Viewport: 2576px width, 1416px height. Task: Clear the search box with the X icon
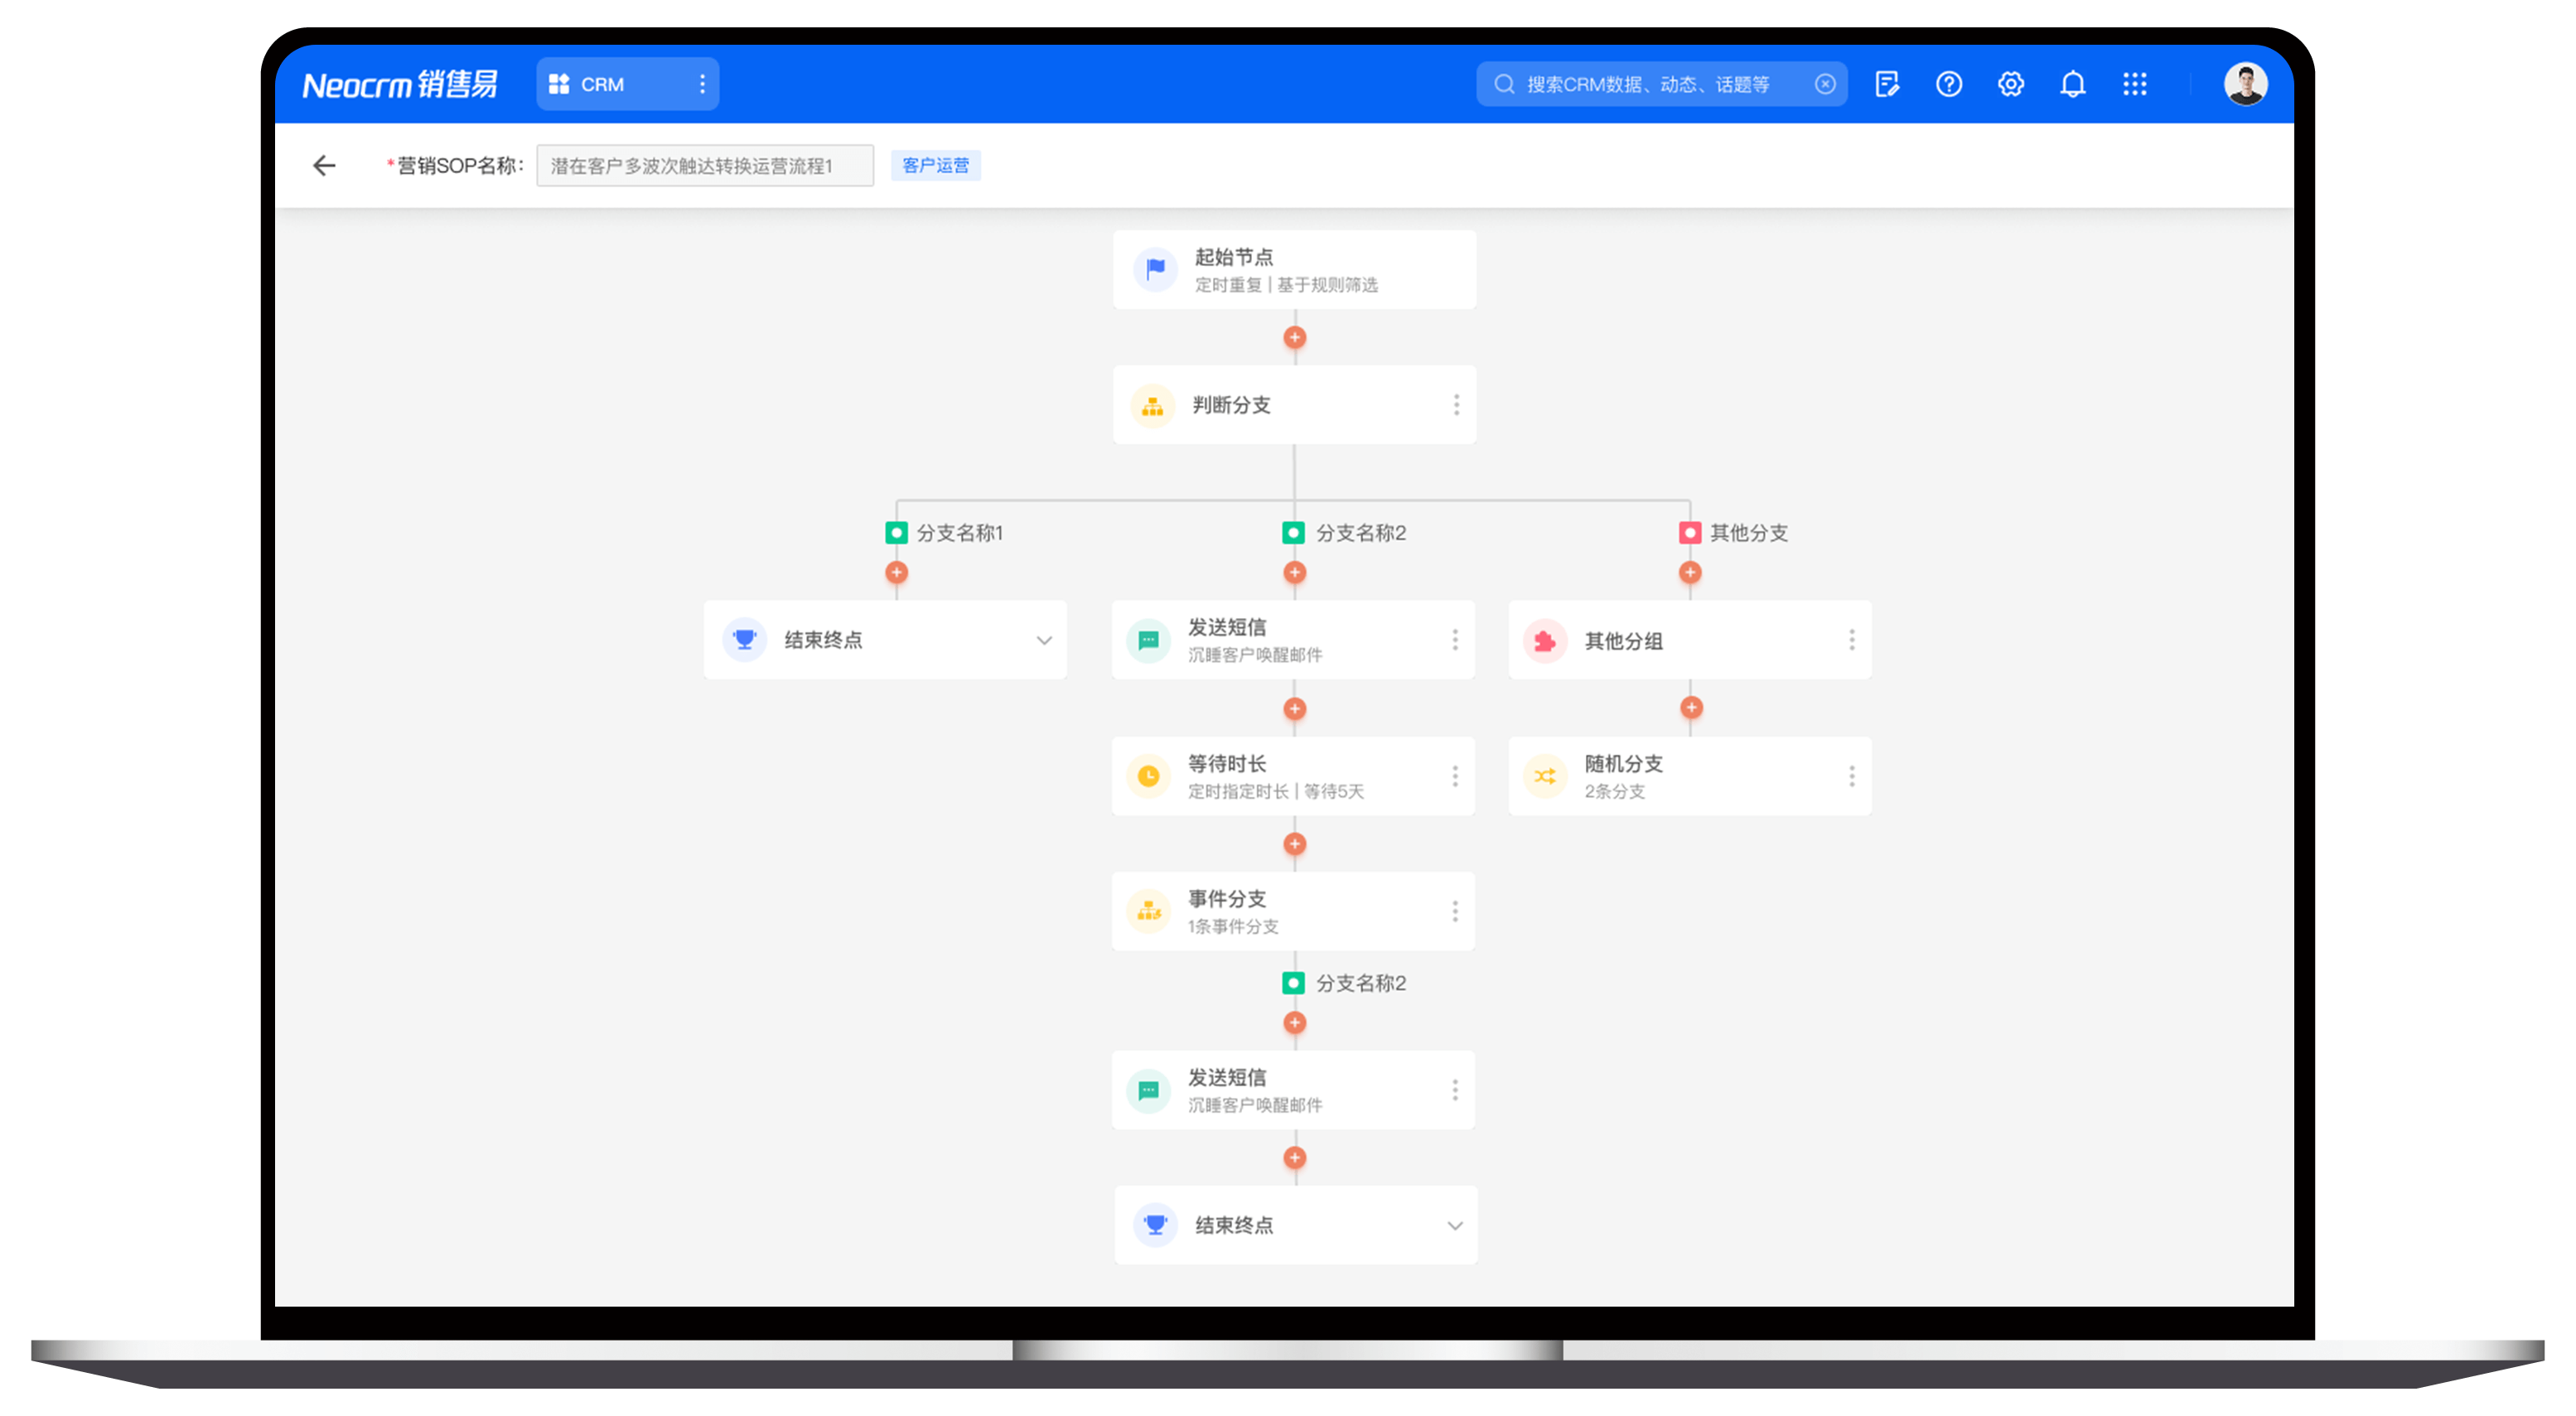tap(1825, 84)
